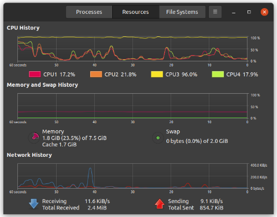Click the Memory pie chart icon
The height and width of the screenshot is (217, 277).
34,138
